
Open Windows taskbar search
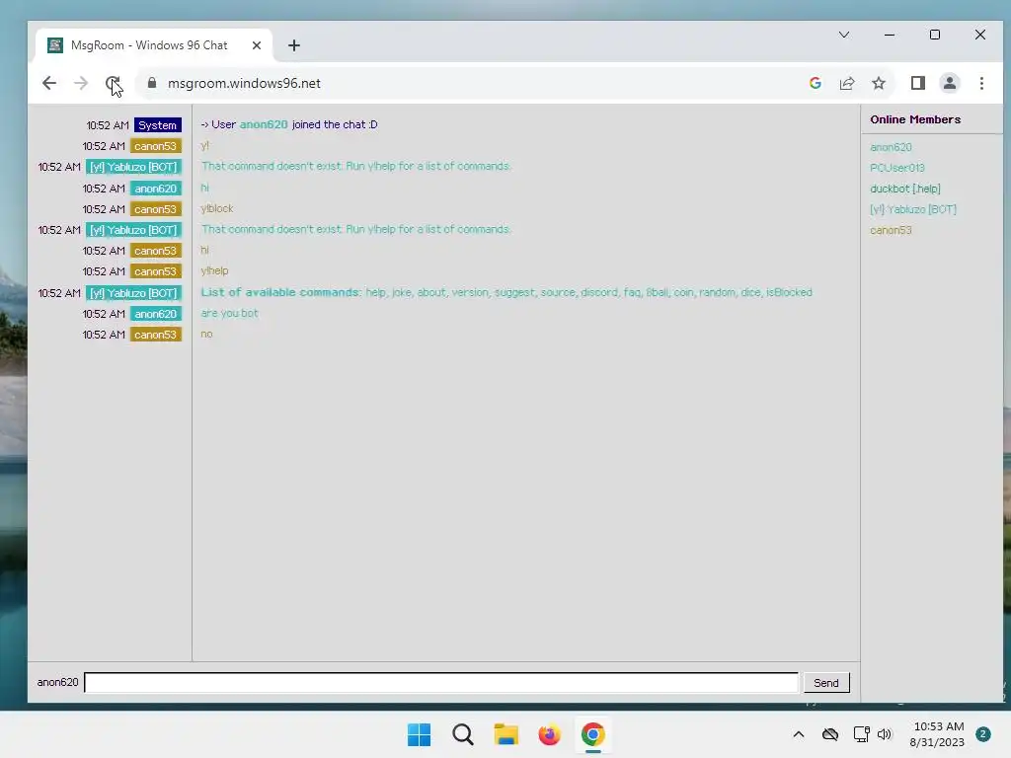462,734
